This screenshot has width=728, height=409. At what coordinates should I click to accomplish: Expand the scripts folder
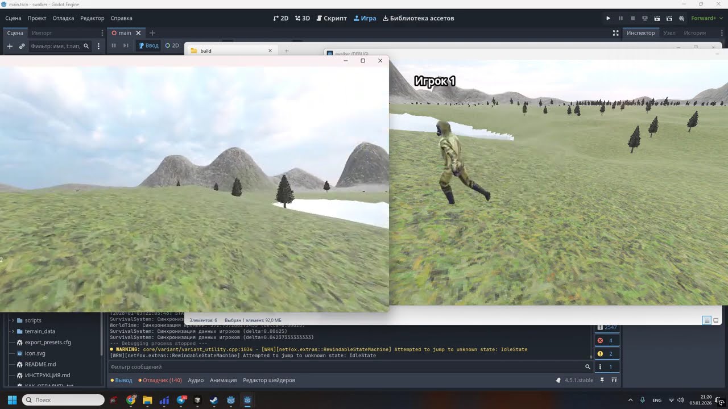click(x=13, y=320)
